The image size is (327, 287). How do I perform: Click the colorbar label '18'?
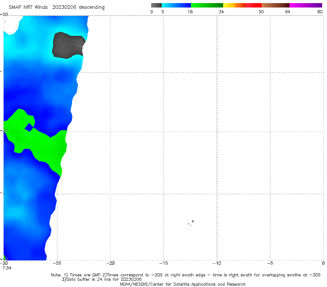(190, 12)
